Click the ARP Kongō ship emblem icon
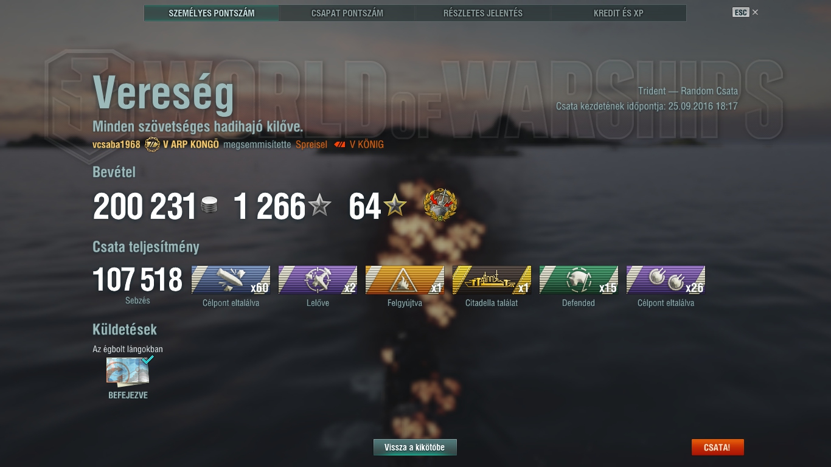Viewport: 831px width, 467px height. (152, 145)
